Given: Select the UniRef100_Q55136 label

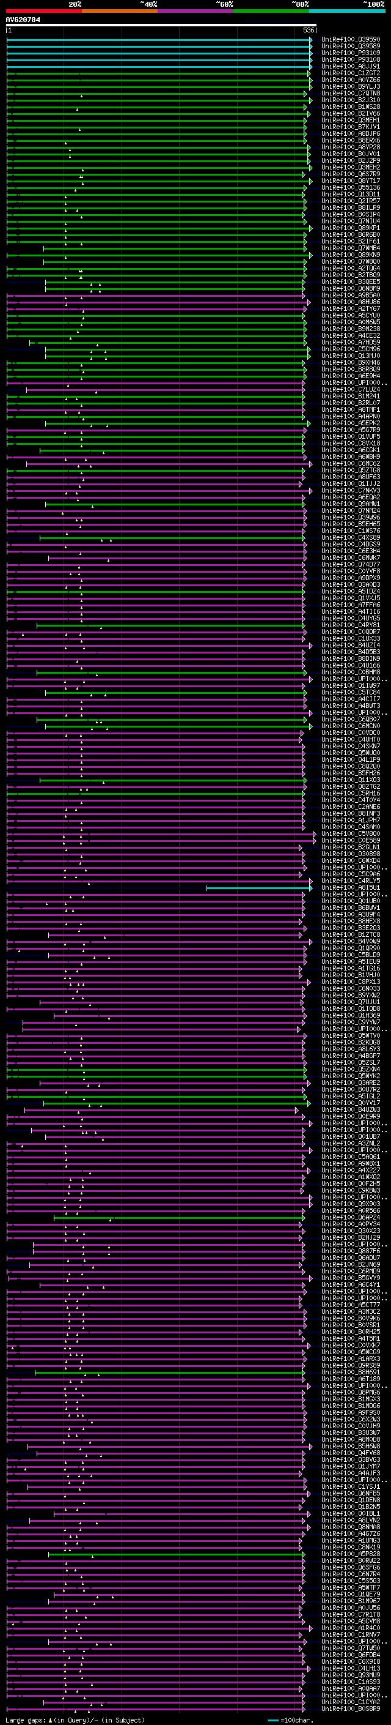Looking at the screenshot, I should [x=350, y=187].
